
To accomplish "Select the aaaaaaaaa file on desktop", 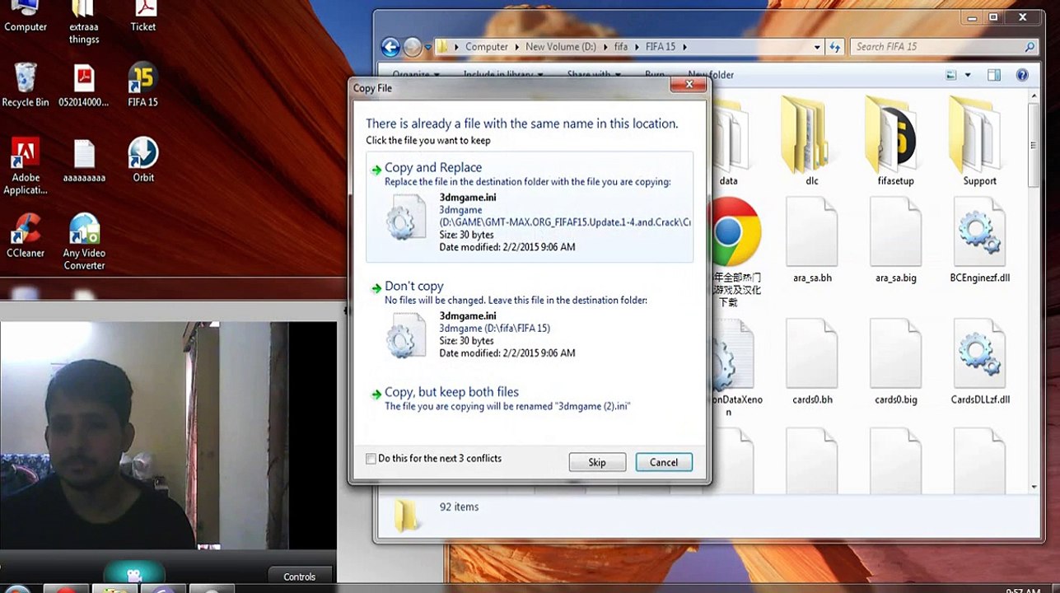I will click(x=84, y=160).
